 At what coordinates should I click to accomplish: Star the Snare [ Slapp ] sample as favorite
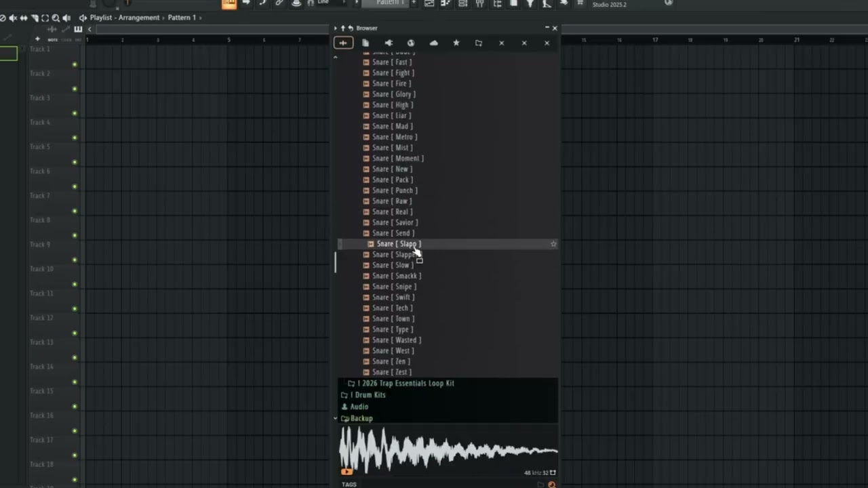[553, 244]
